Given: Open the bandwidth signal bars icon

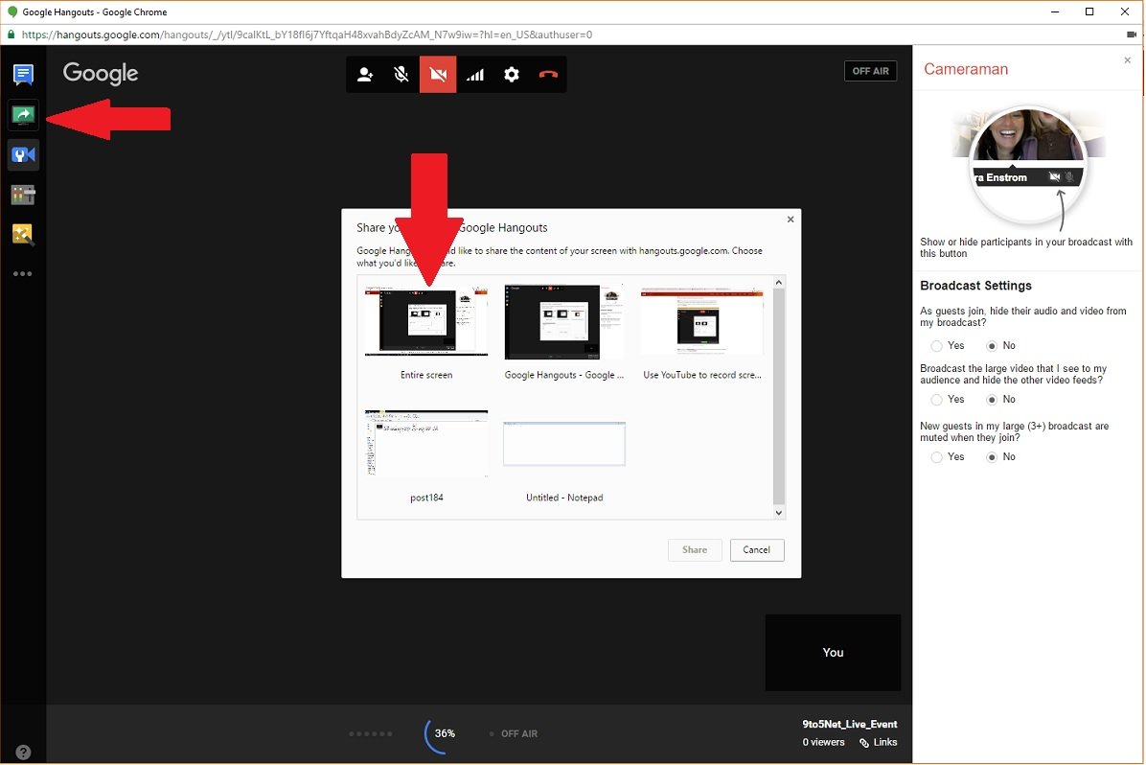Looking at the screenshot, I should point(474,75).
